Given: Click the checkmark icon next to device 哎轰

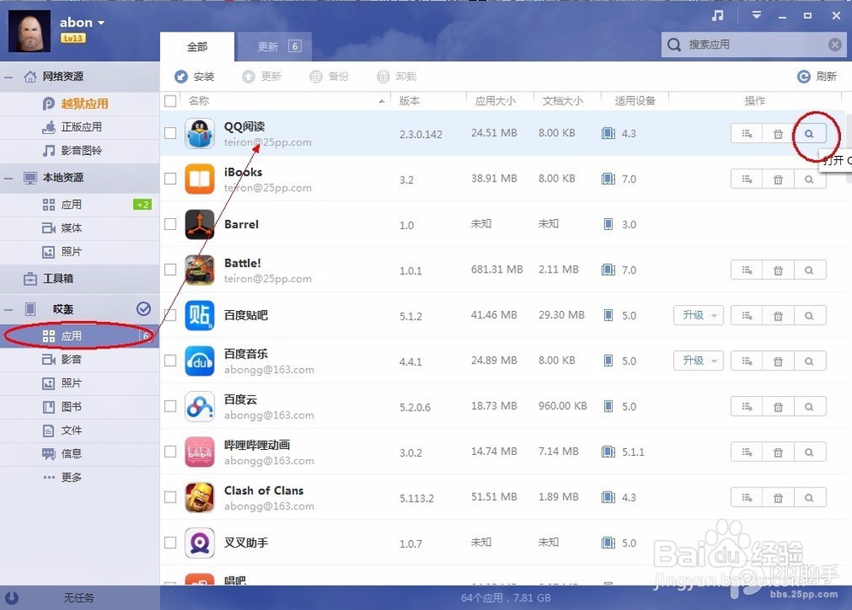Looking at the screenshot, I should click(x=143, y=308).
